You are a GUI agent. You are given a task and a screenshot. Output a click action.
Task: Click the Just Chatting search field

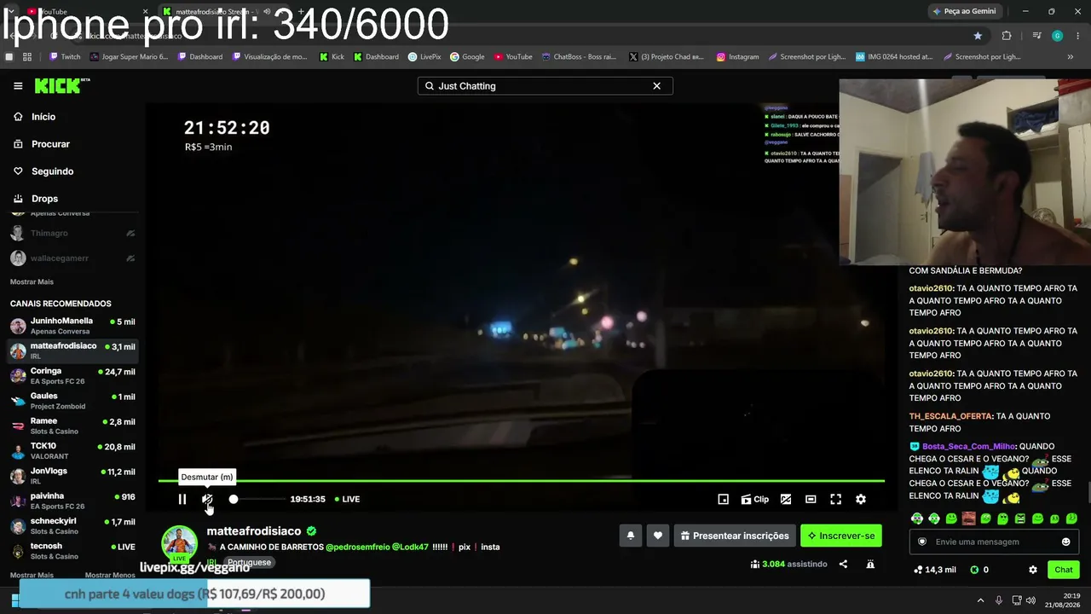pyautogui.click(x=545, y=86)
